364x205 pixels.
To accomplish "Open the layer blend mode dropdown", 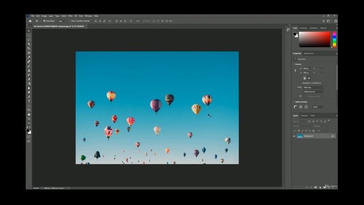I will (302, 126).
